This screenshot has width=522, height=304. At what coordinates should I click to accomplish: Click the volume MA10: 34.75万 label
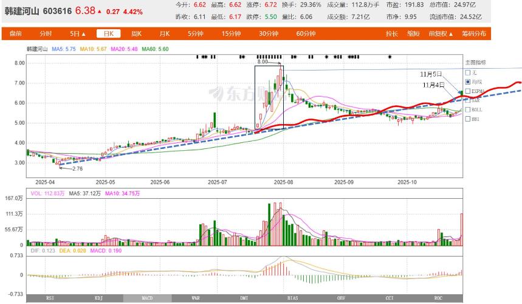click(122, 193)
